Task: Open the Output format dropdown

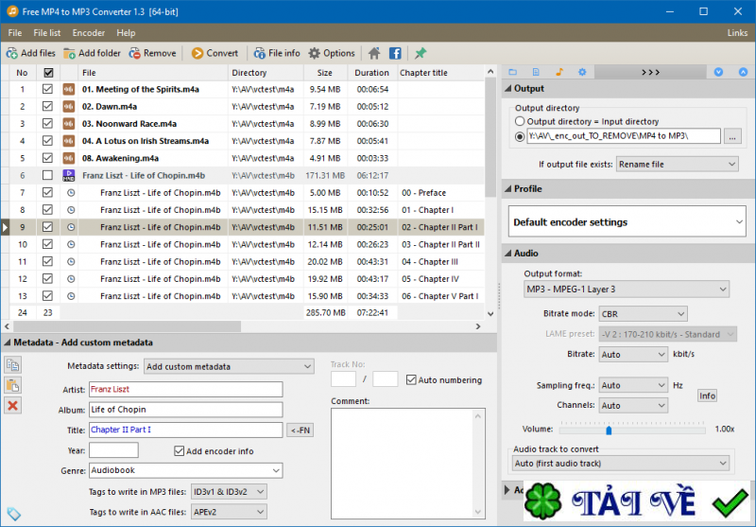Action: pyautogui.click(x=627, y=290)
